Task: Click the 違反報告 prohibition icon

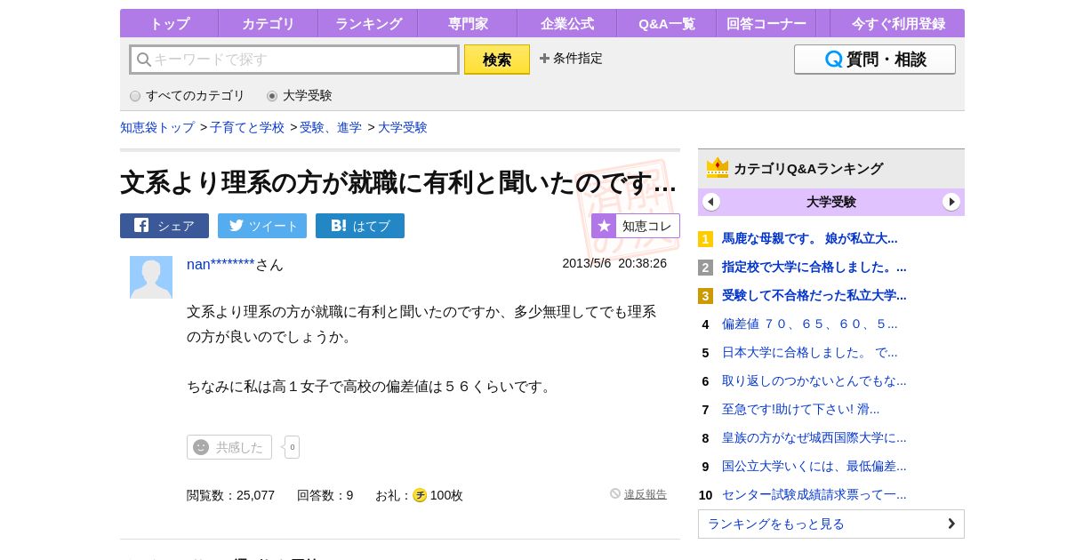Action: 615,493
